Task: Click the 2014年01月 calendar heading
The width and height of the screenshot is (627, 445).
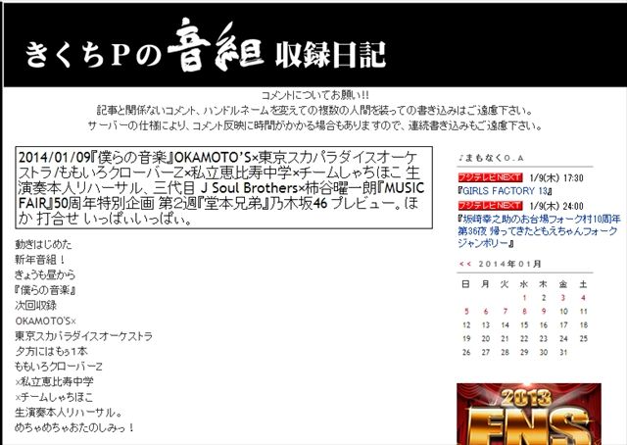Action: tap(509, 264)
